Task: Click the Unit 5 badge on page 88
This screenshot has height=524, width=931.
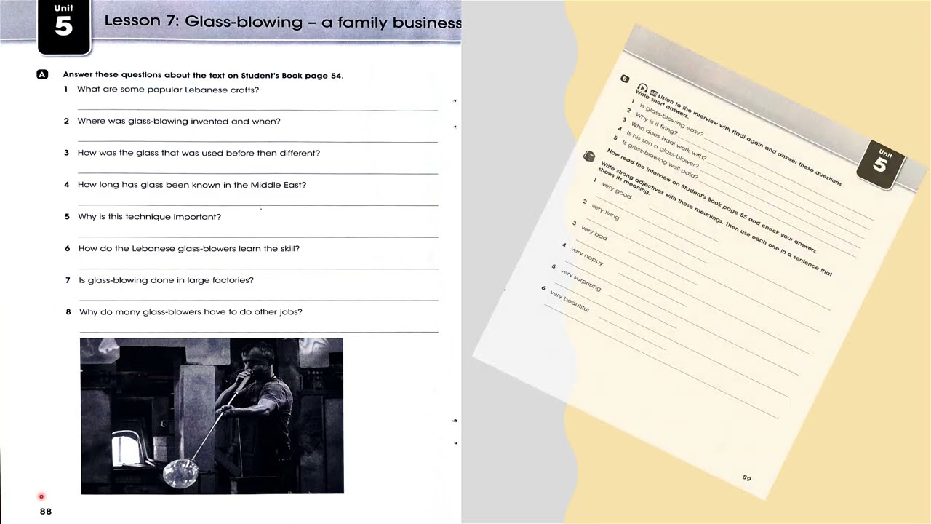Action: pyautogui.click(x=64, y=27)
